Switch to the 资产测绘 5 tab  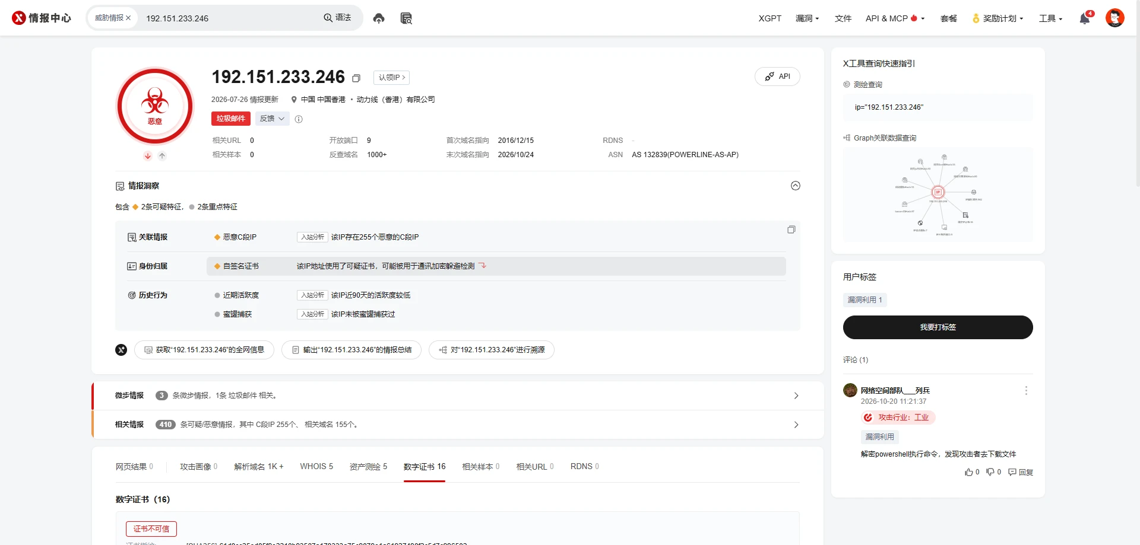coord(368,467)
